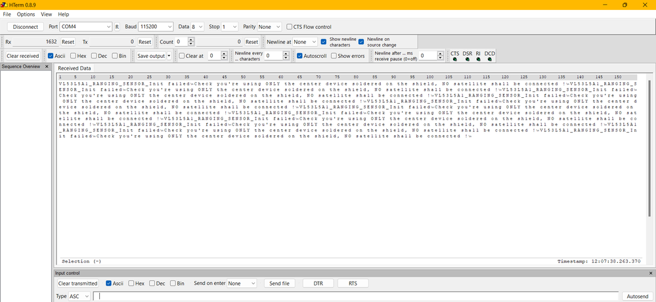656x302 pixels.
Task: Reset the Tx byte counter
Action: point(144,42)
